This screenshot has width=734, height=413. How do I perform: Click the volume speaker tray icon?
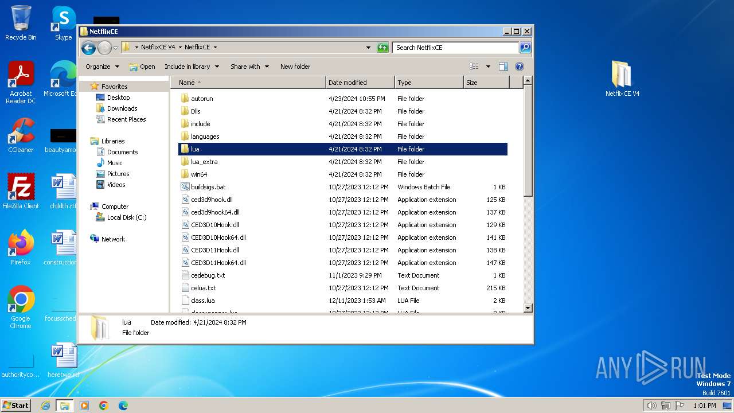651,406
